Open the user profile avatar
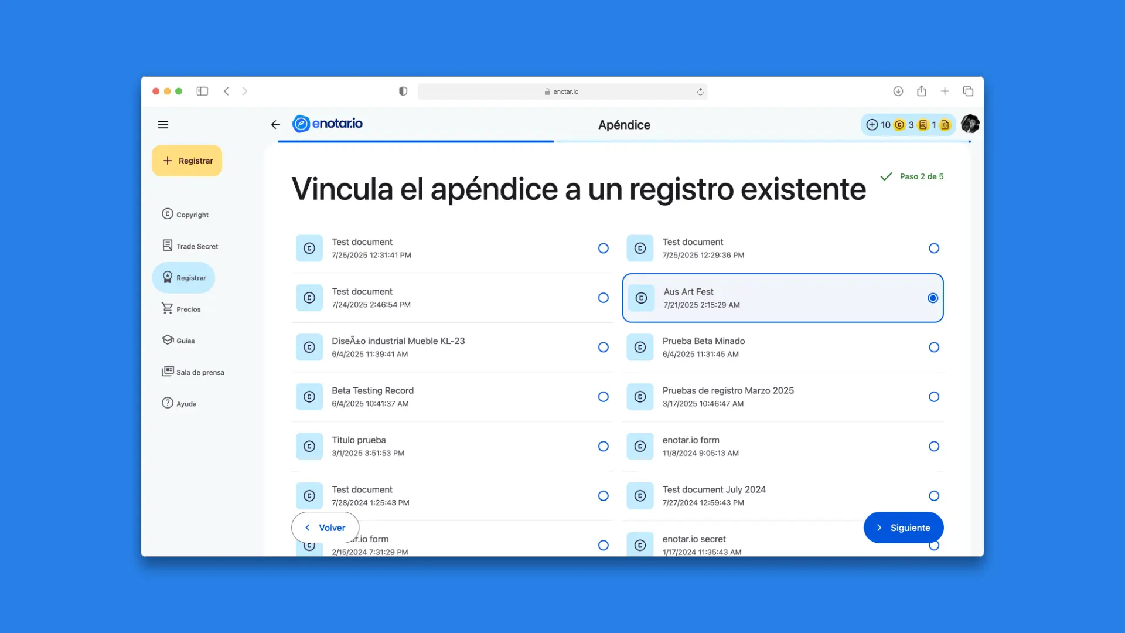 (x=970, y=124)
